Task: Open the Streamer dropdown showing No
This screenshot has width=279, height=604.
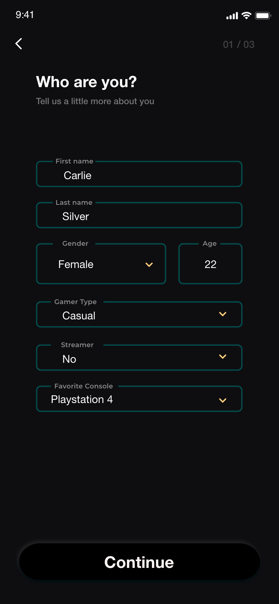Action: coord(139,358)
